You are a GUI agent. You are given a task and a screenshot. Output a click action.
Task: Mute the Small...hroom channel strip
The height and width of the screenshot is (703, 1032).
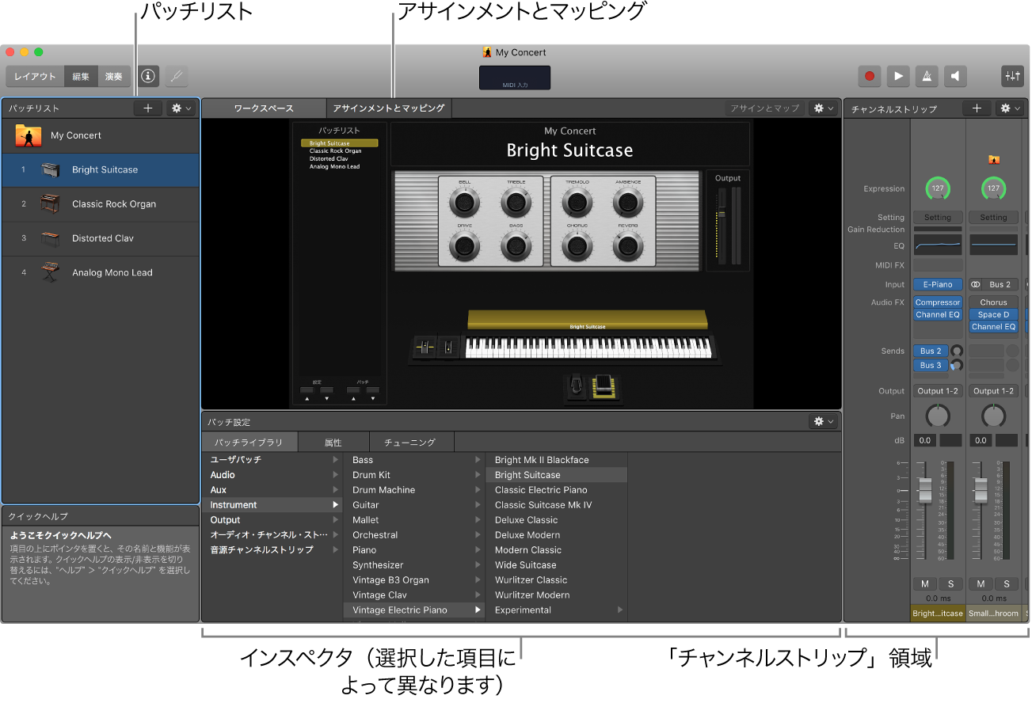click(981, 583)
